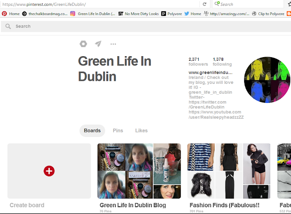The width and height of the screenshot is (291, 214).
Task: Click the profile bio description text
Action: pos(216,97)
